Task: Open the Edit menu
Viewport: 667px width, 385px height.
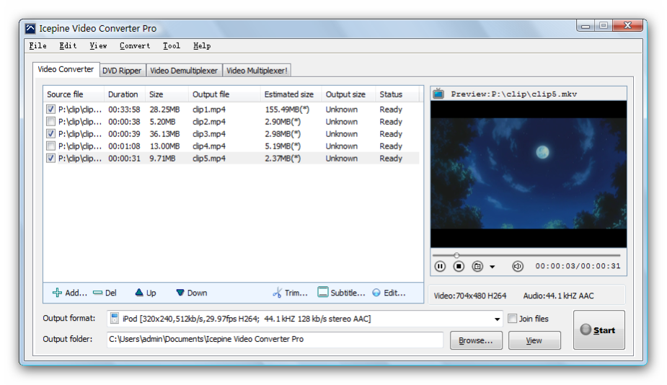Action: (68, 45)
